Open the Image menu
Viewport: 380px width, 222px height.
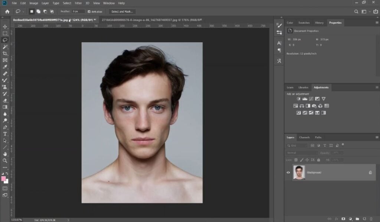tap(34, 3)
